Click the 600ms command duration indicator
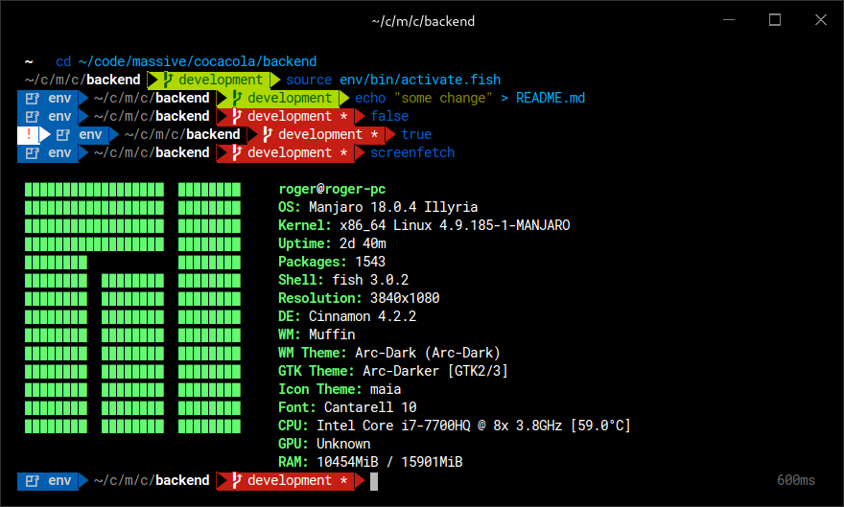Screen dimensions: 844x507 tap(796, 480)
